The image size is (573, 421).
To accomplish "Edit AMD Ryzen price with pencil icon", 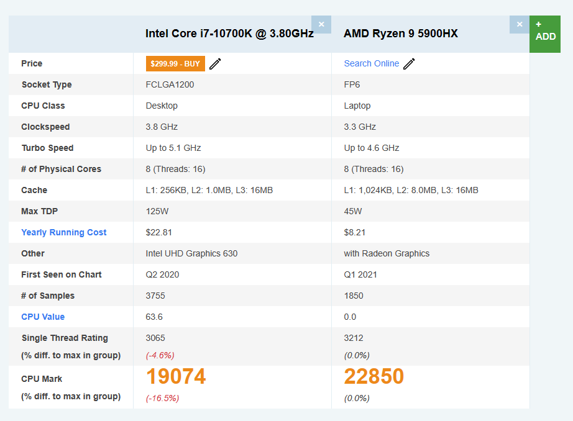I will click(410, 63).
